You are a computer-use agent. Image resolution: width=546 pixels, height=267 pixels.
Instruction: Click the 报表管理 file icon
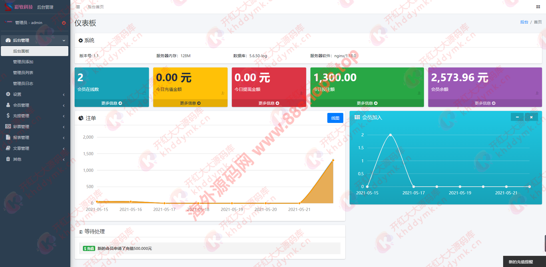pos(8,137)
